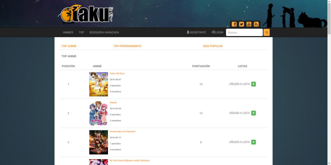Click the date 2014-02-09
331x165 pixels.
116,109
